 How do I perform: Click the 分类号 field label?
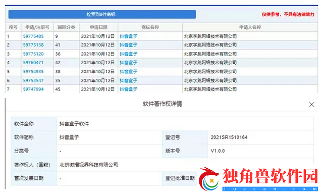click(21, 151)
